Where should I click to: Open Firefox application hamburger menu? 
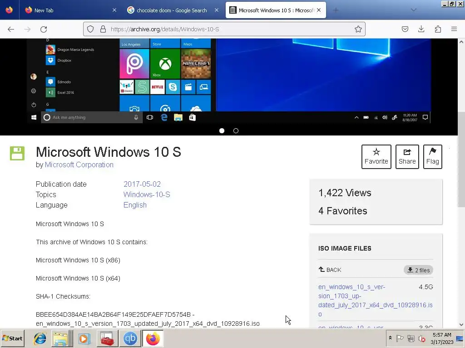[454, 29]
